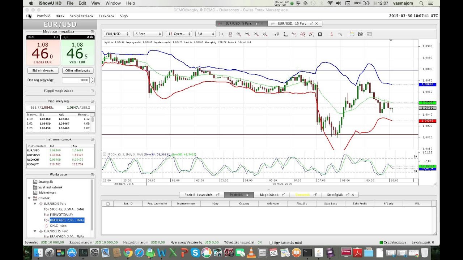Click the save chart template icon

360,34
